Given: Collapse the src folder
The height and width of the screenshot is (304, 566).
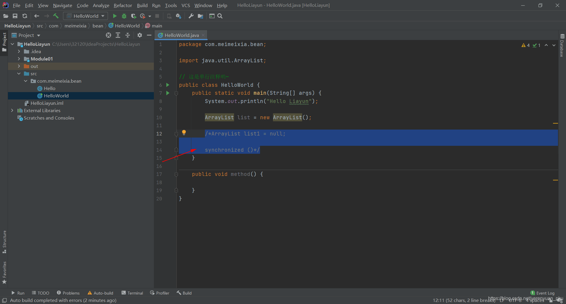Looking at the screenshot, I should 19,73.
